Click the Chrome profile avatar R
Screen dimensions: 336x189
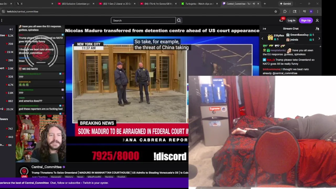click(311, 12)
